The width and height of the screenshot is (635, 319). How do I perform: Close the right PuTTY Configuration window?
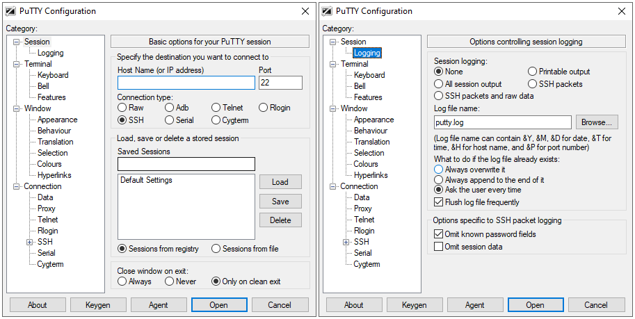622,11
